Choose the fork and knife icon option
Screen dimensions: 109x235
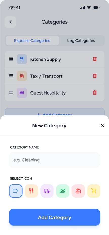pyautogui.click(x=31, y=191)
